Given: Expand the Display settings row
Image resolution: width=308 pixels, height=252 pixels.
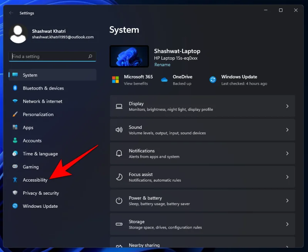Looking at the screenshot, I should click(287, 106).
